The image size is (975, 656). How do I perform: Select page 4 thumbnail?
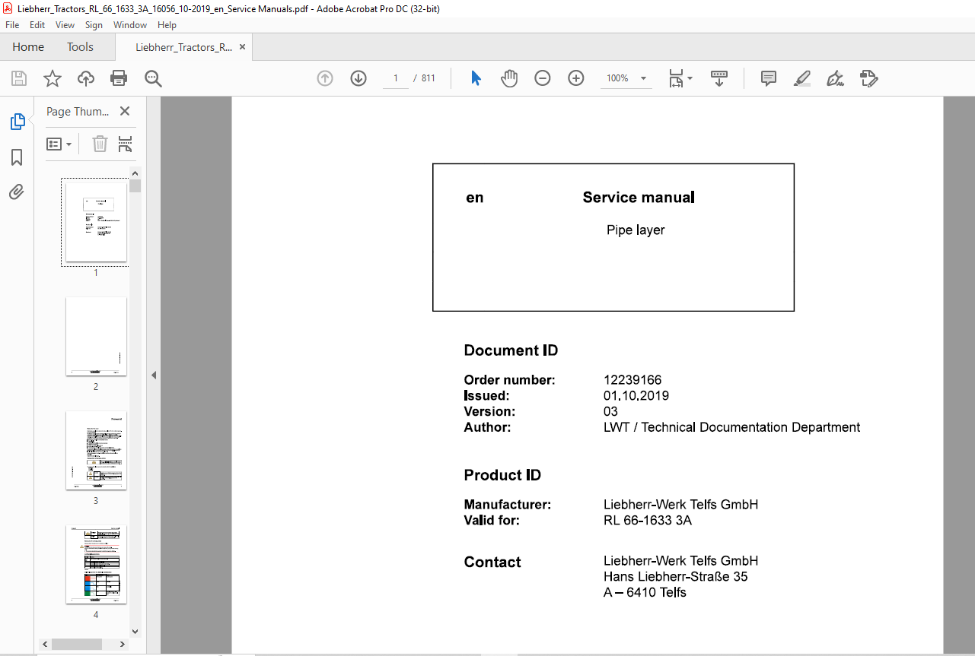pos(96,564)
